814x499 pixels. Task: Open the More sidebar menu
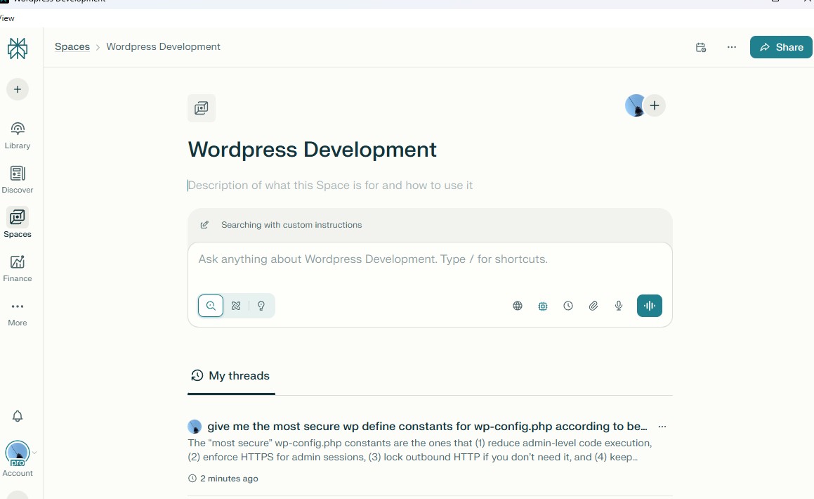click(18, 313)
